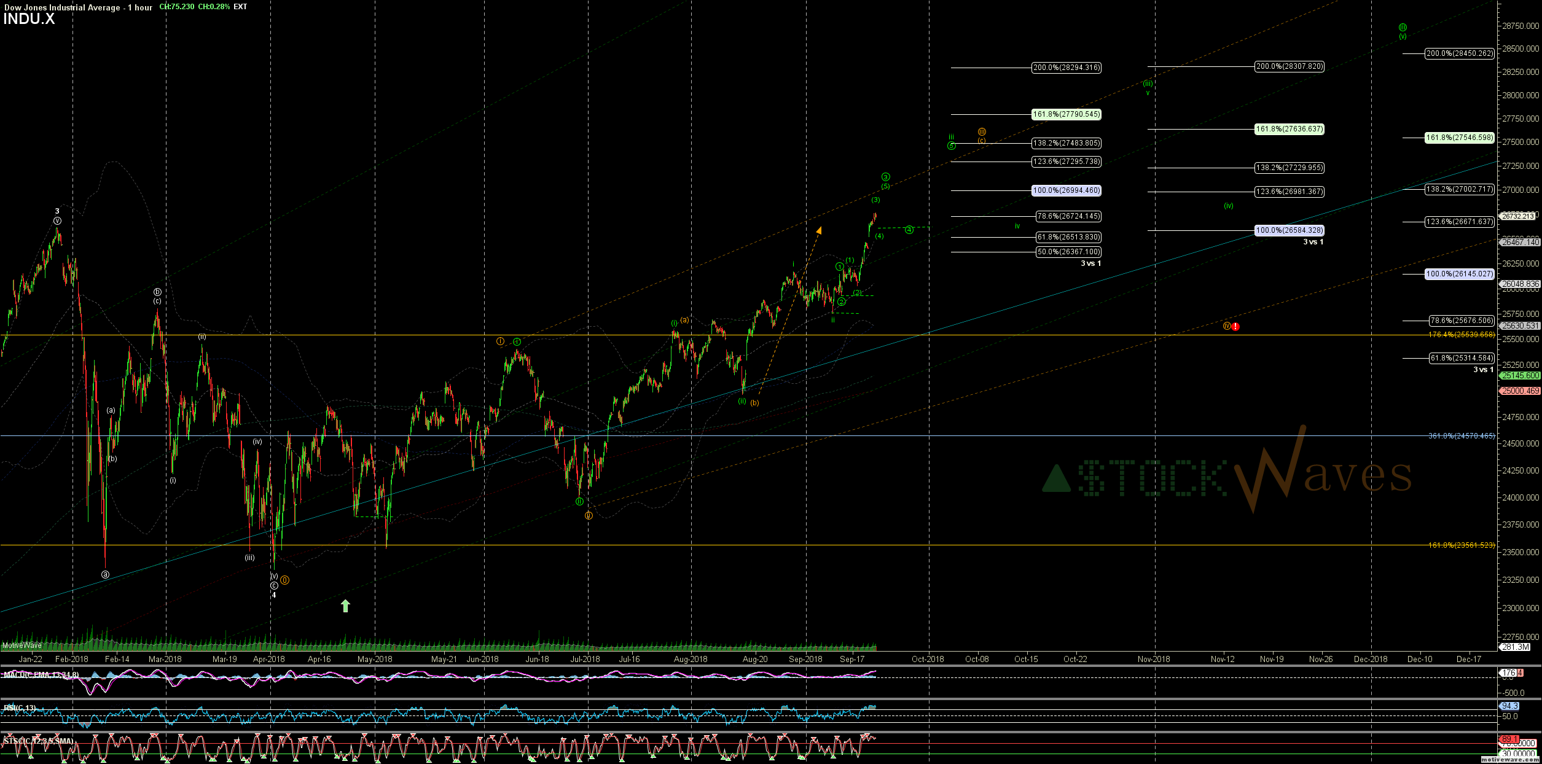Select the 50.0%(26367.100) Fibonacci label
Viewport: 1542px width, 764px height.
tap(1068, 252)
